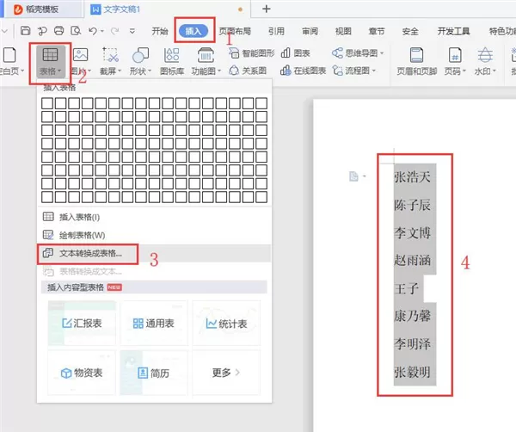Insert a 智能图形 smart graphic
The image size is (516, 432).
pyautogui.click(x=252, y=53)
